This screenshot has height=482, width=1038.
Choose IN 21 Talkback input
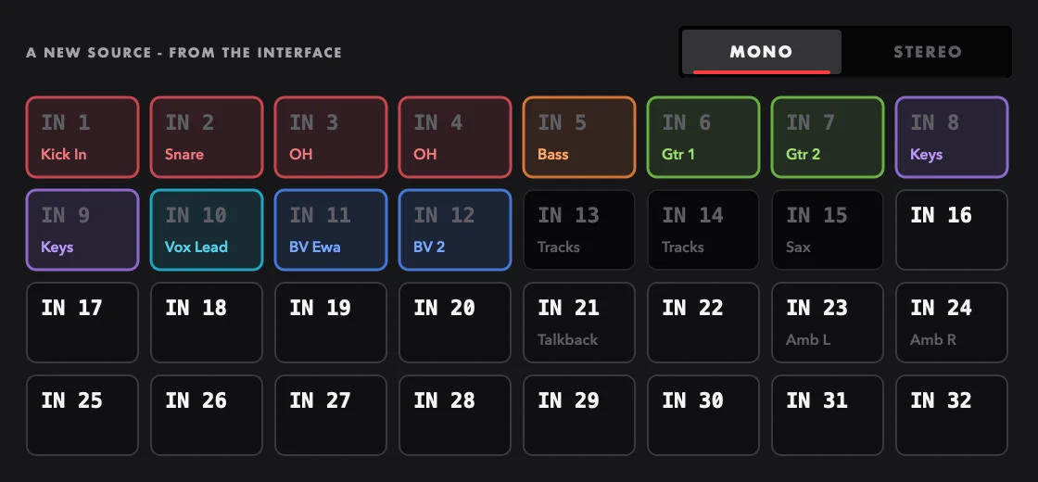579,323
